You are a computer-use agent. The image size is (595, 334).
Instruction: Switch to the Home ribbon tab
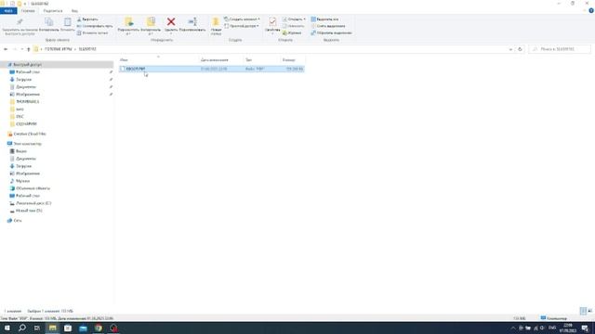28,11
